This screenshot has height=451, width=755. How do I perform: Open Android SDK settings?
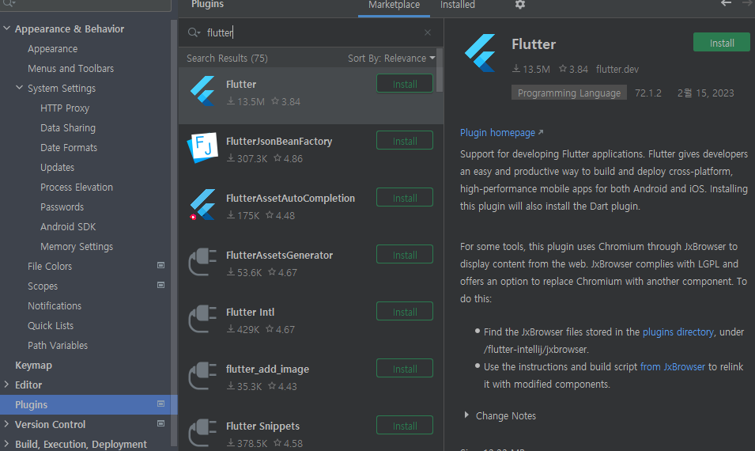pos(68,226)
